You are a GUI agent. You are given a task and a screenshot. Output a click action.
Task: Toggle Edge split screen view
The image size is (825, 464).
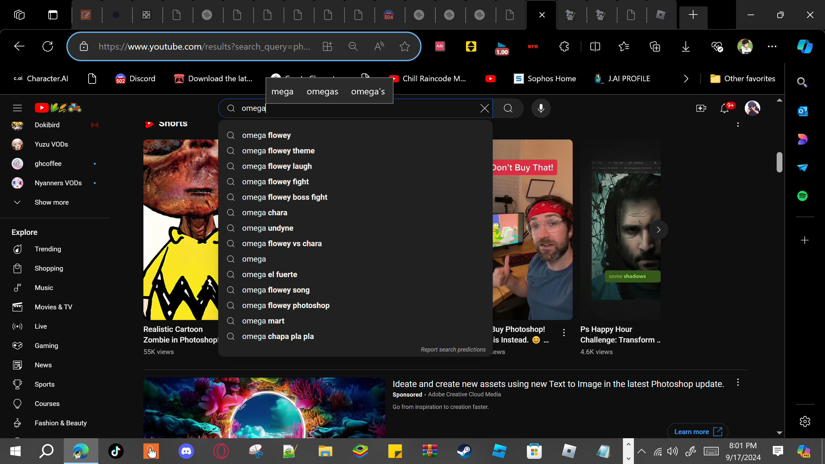coord(595,46)
